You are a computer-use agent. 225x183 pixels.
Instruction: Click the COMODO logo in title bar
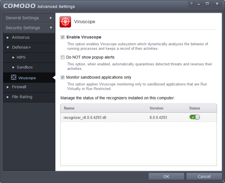19,6
